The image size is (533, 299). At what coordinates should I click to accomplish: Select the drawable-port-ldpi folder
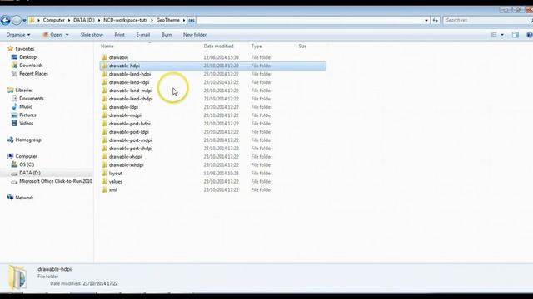point(129,132)
